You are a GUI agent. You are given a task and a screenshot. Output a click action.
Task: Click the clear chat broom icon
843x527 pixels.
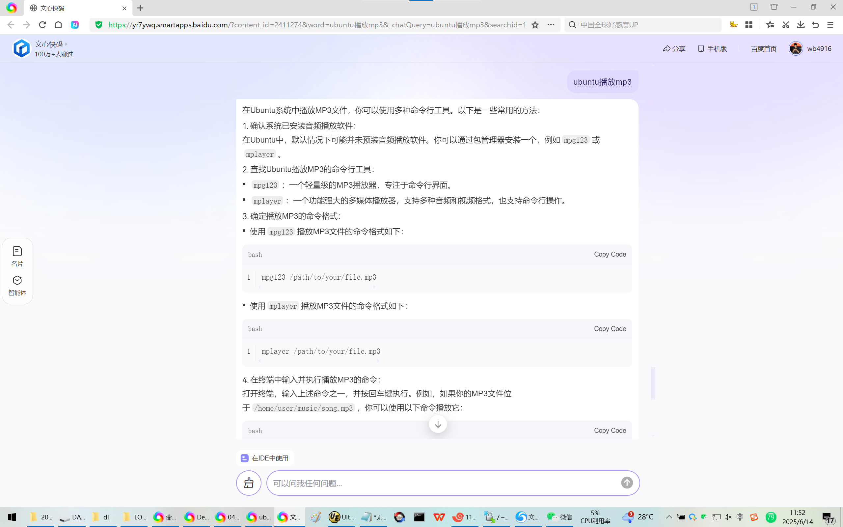(249, 483)
